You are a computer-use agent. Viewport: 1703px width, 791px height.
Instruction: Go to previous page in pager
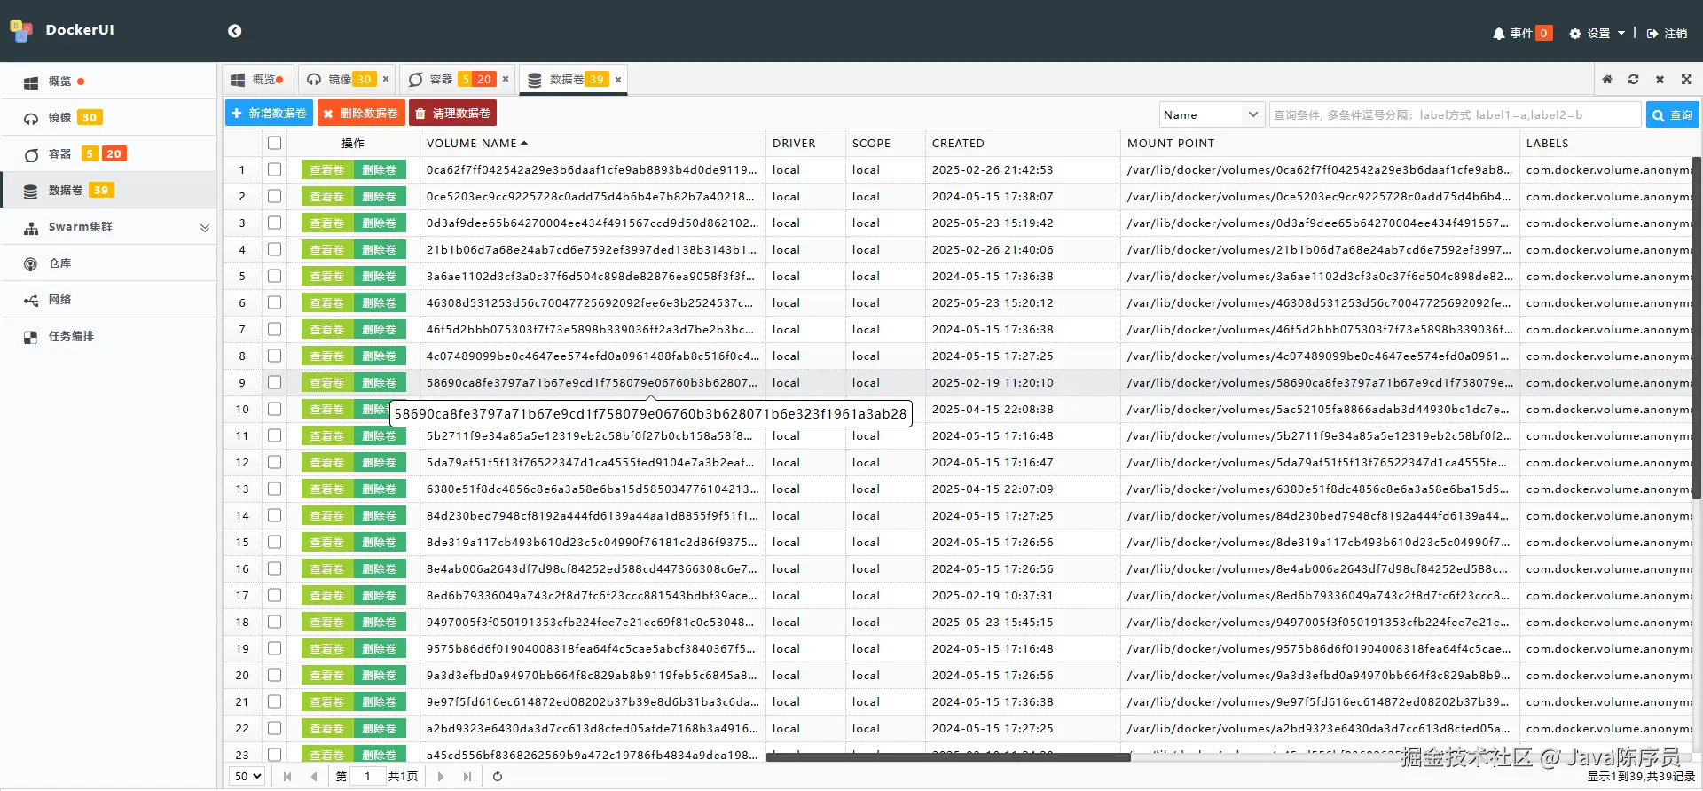(314, 777)
